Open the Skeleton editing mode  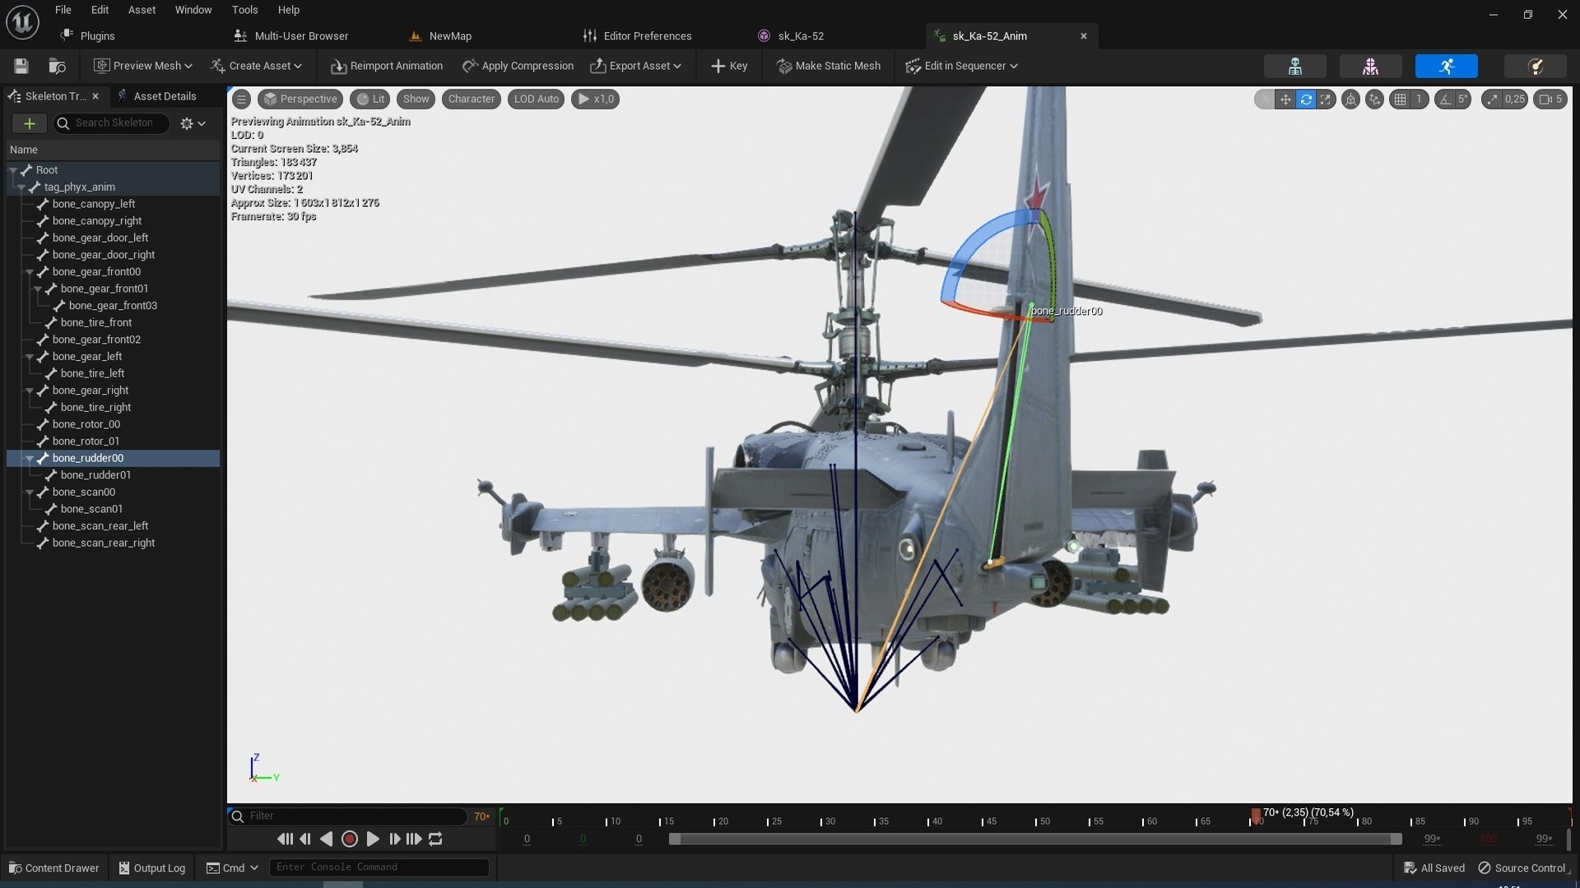tap(1294, 66)
